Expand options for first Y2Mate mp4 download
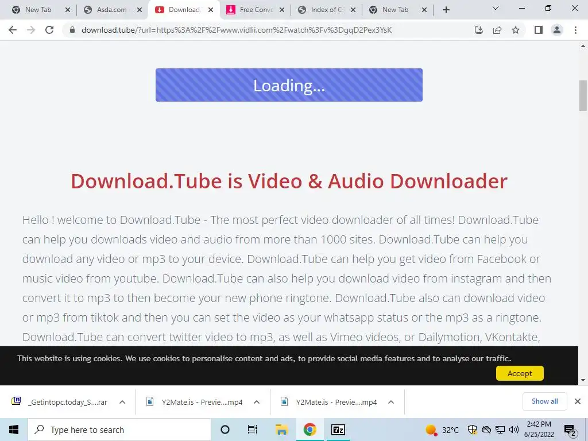The width and height of the screenshot is (588, 441). pyautogui.click(x=257, y=402)
